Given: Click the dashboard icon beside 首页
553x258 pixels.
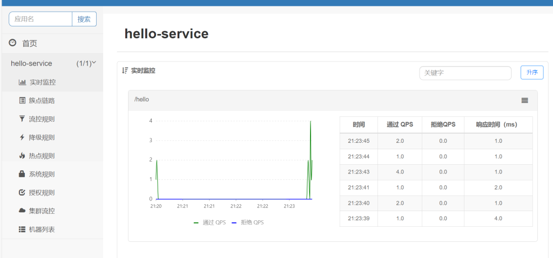Looking at the screenshot, I should pos(12,43).
